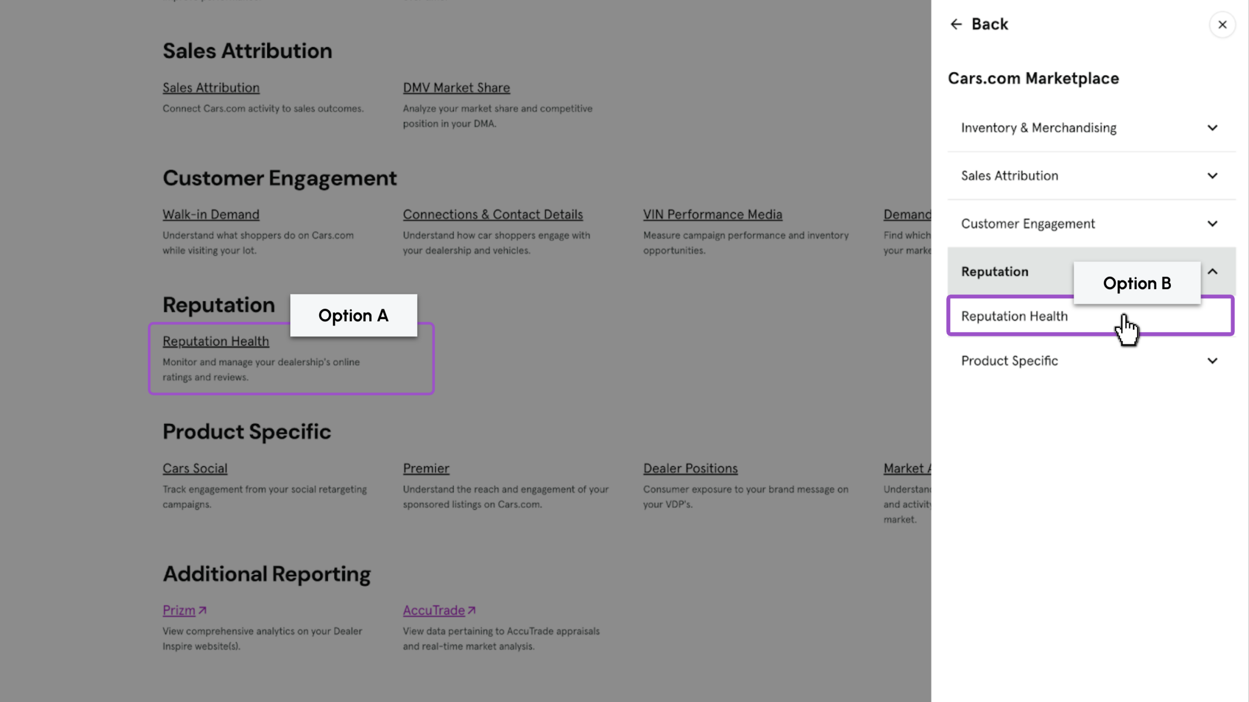Open Reputation Health link on main page
The width and height of the screenshot is (1249, 702).
(216, 342)
